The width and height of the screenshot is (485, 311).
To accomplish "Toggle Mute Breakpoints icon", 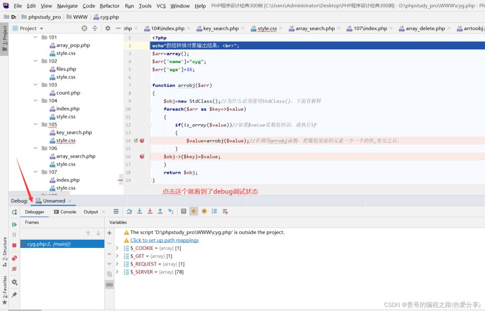I will (x=14, y=269).
